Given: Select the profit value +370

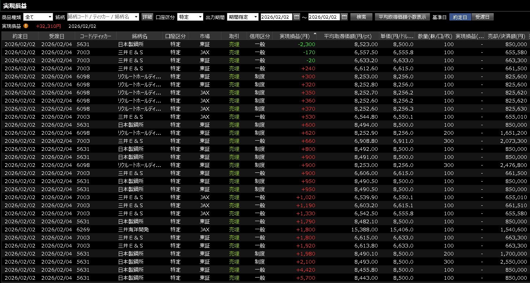Looking at the screenshot, I should click(x=308, y=109).
